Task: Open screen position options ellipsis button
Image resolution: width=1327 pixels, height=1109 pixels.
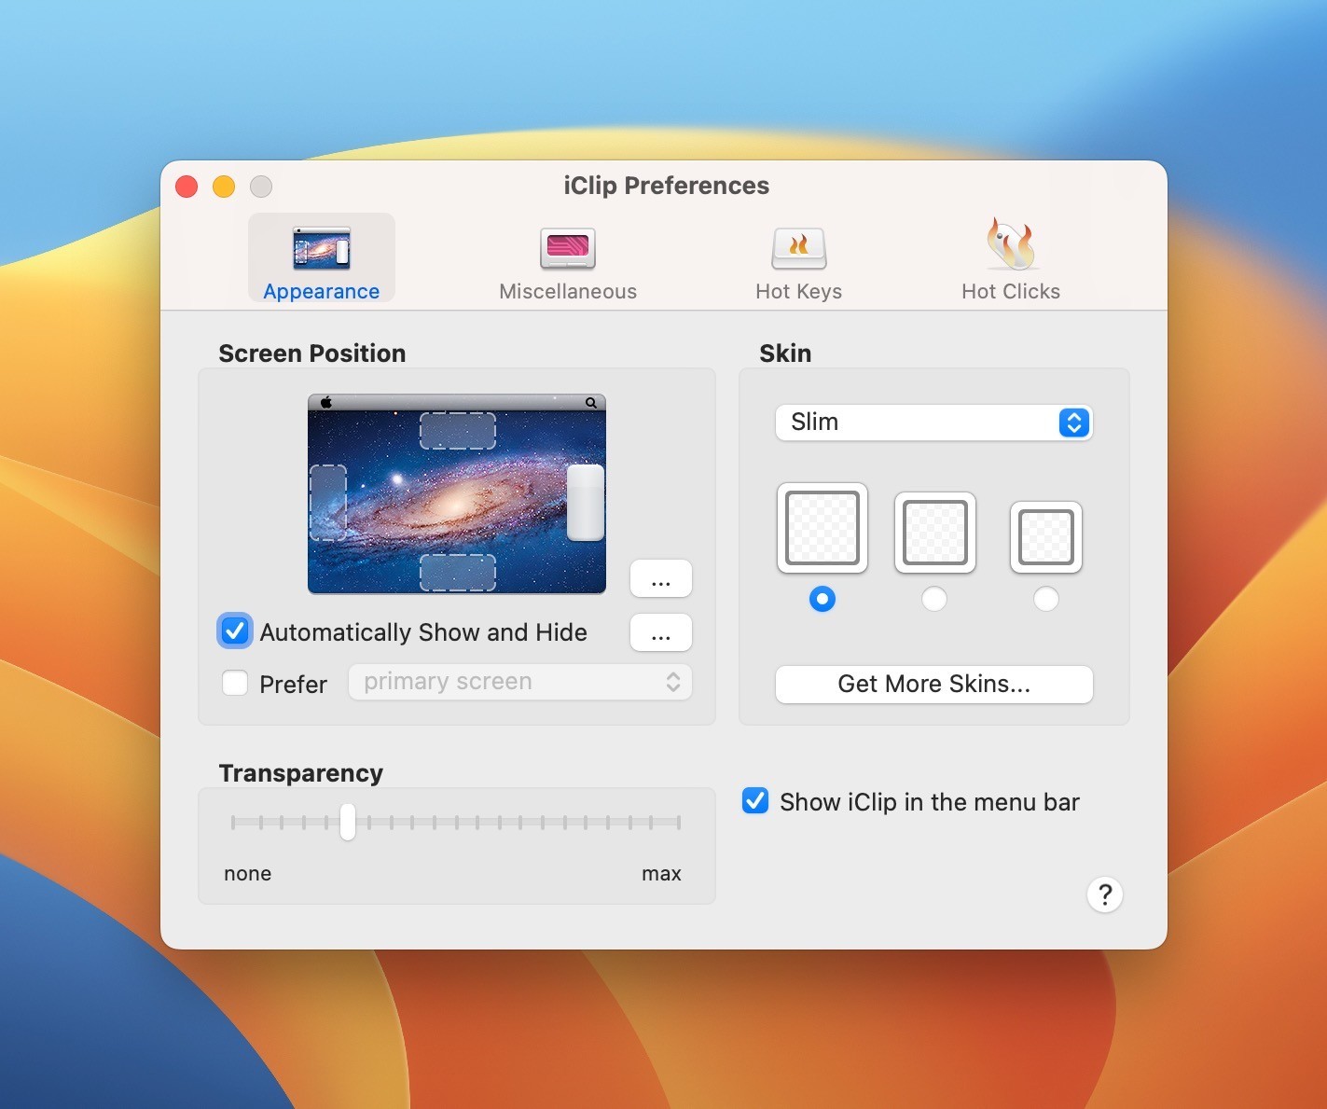Action: pyautogui.click(x=661, y=578)
